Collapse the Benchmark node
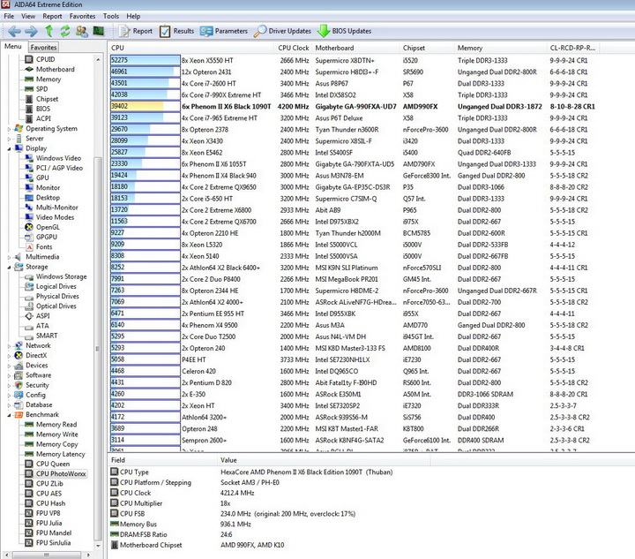This screenshot has width=635, height=559. [x=9, y=415]
